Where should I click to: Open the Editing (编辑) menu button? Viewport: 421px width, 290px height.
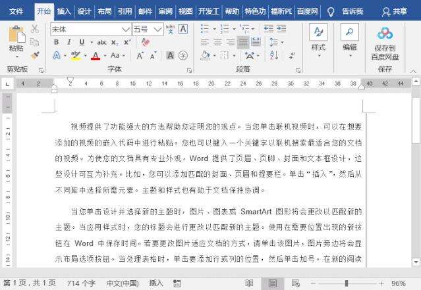point(350,40)
